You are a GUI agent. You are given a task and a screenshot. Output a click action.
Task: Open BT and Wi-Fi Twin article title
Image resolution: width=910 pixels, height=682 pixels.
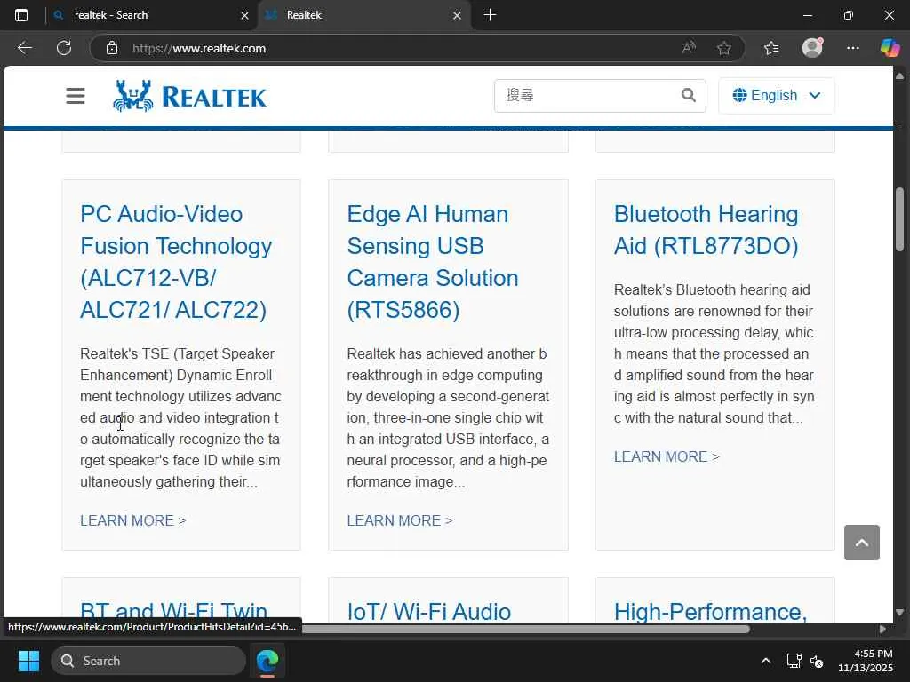tap(174, 611)
